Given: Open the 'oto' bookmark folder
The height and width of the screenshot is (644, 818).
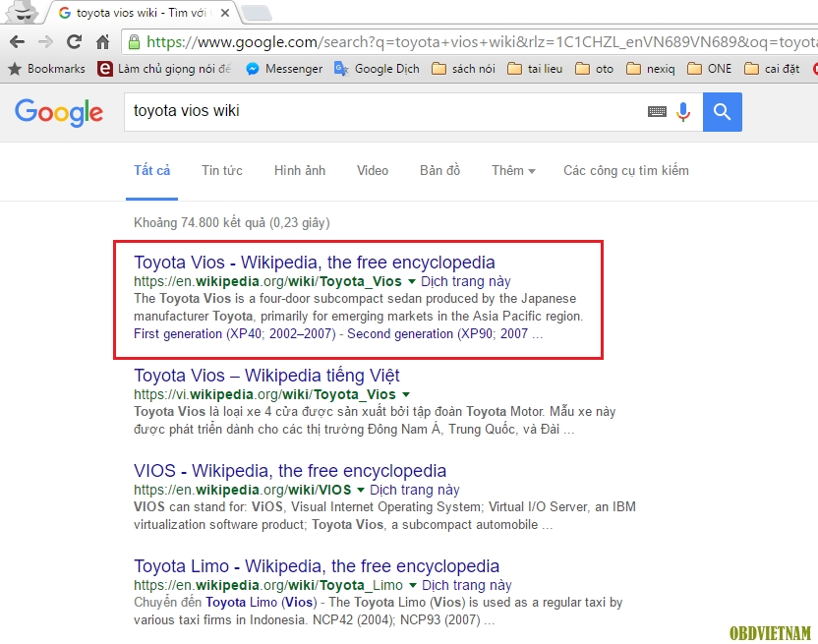Looking at the screenshot, I should [x=594, y=69].
